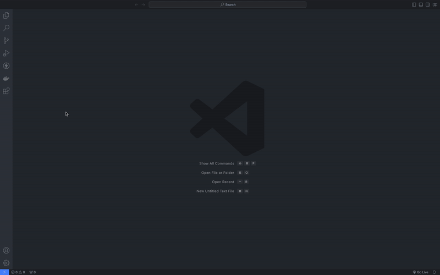The height and width of the screenshot is (275, 440).
Task: Toggle the primary side bar layout icon
Action: click(x=414, y=4)
